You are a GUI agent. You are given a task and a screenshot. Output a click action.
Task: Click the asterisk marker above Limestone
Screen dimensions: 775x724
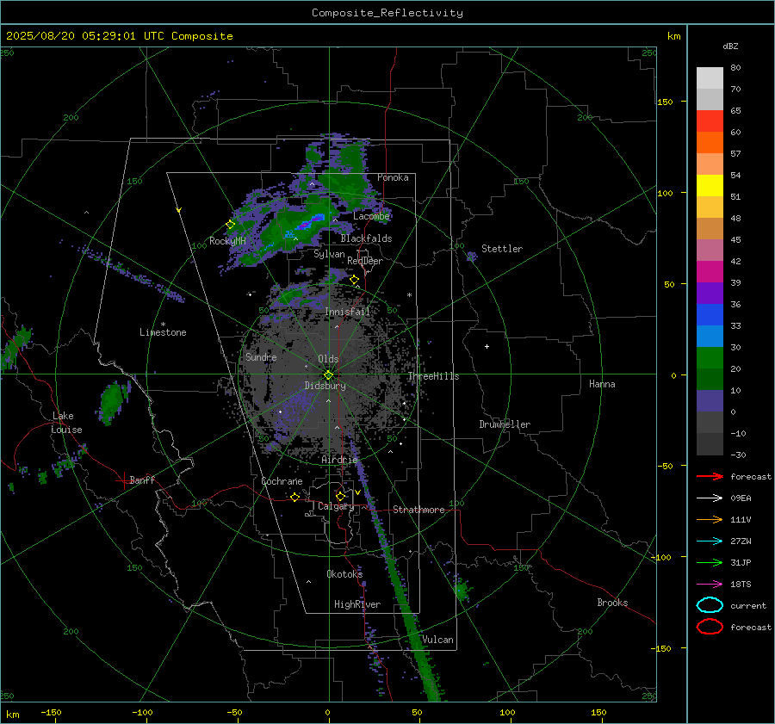[163, 325]
